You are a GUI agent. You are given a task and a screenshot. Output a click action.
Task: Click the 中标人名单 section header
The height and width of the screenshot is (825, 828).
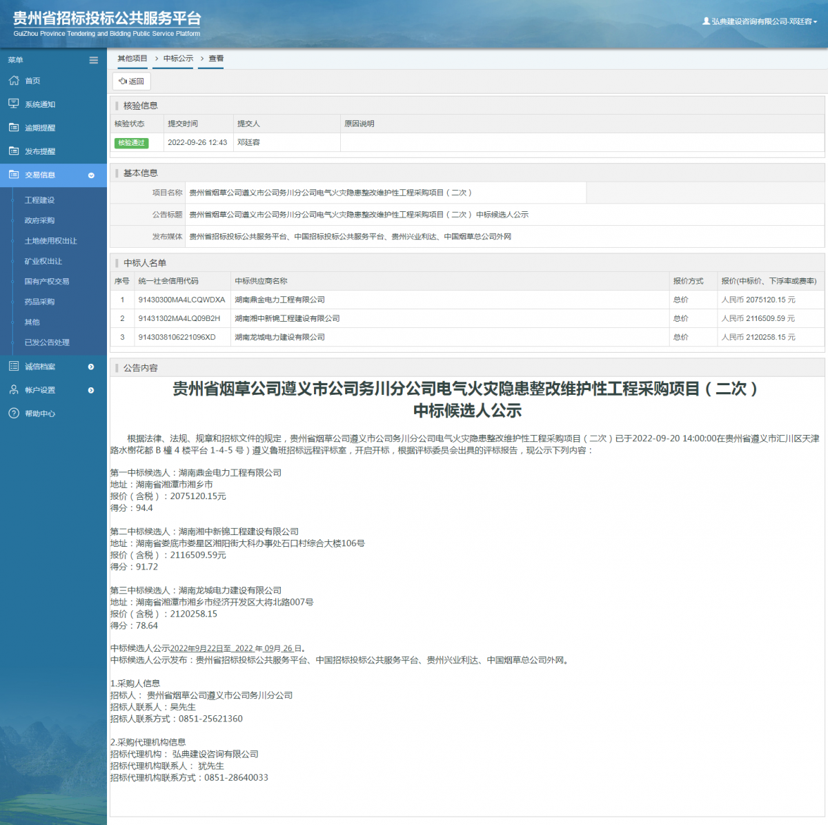(x=145, y=263)
